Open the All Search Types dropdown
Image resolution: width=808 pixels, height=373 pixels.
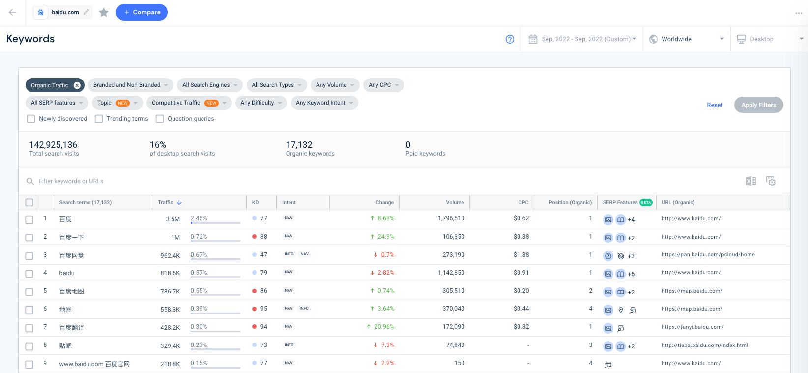pyautogui.click(x=277, y=85)
